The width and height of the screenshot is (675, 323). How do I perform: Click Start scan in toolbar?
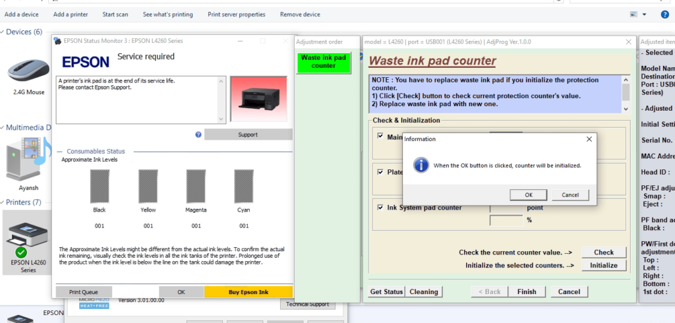click(x=115, y=15)
